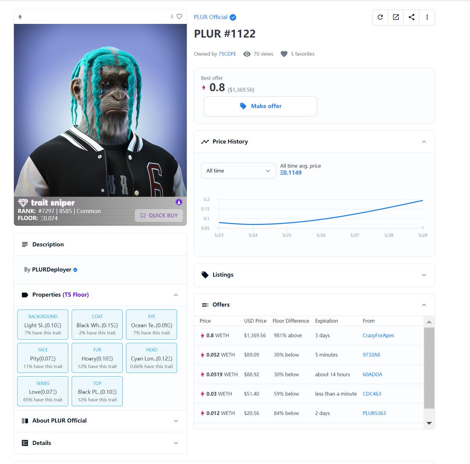Click the Listings tag icon

[205, 275]
